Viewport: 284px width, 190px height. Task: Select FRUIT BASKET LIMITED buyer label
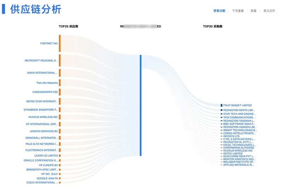point(237,105)
